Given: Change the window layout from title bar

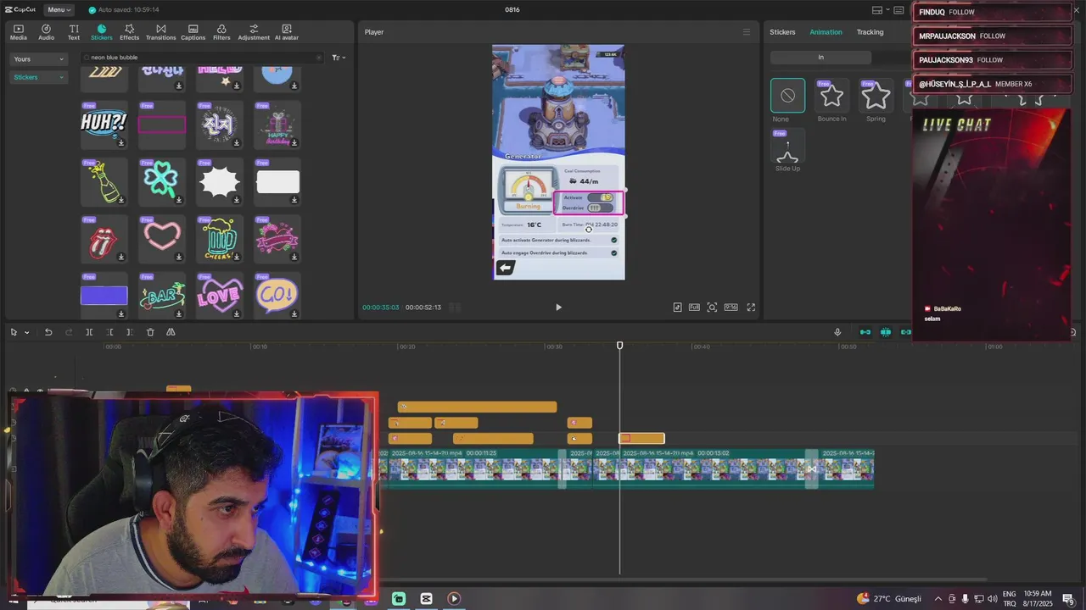Looking at the screenshot, I should [x=877, y=10].
